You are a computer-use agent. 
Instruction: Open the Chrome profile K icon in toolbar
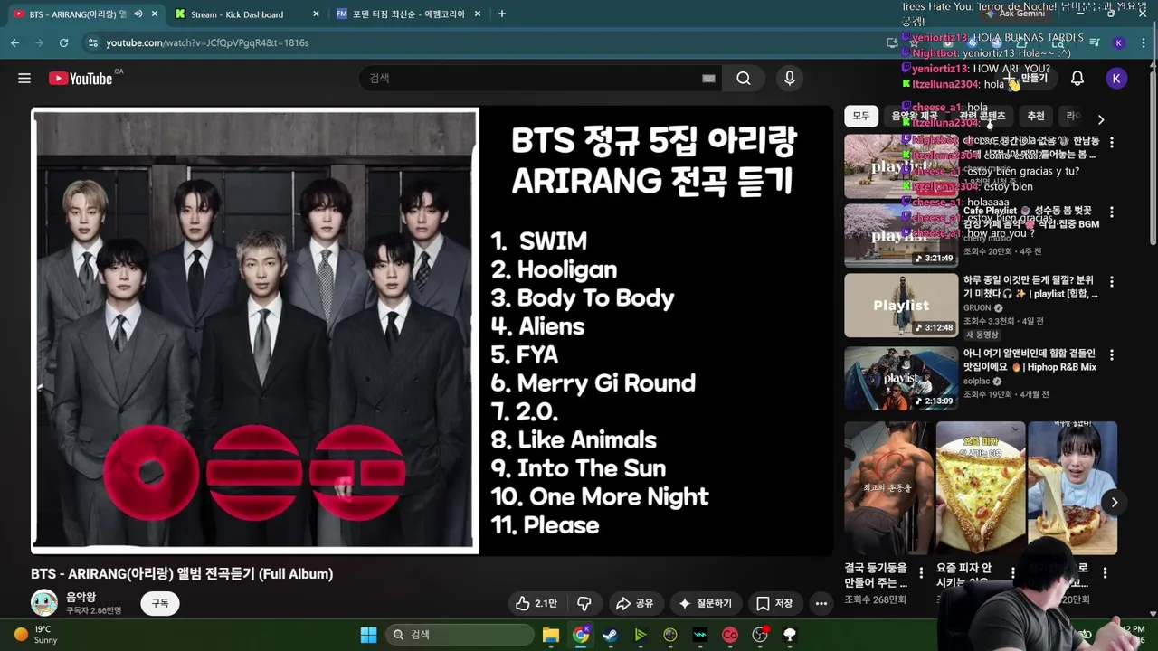[1119, 42]
